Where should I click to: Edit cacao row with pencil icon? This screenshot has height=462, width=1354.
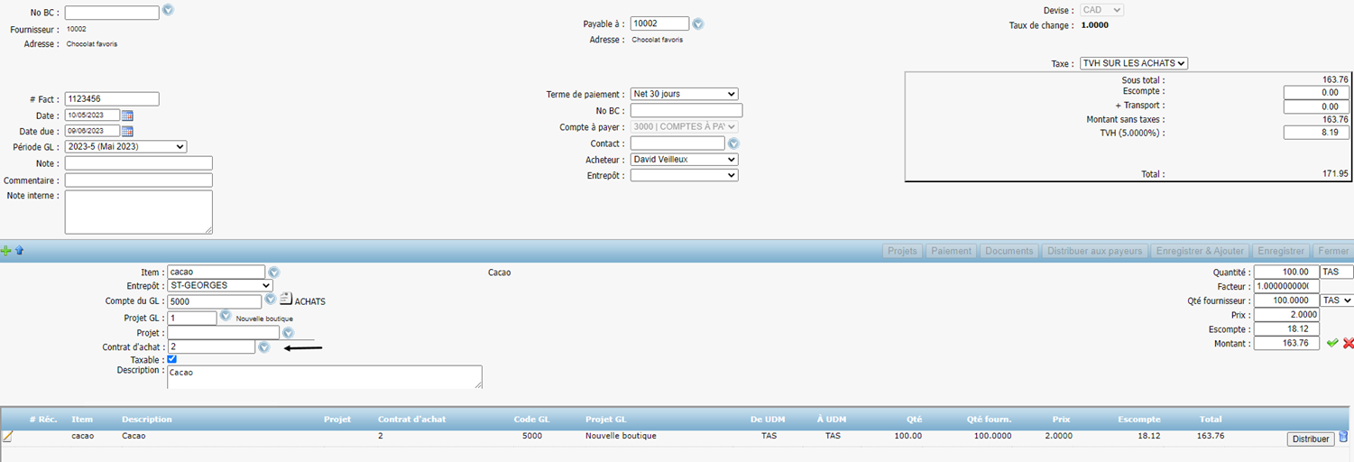coord(8,437)
